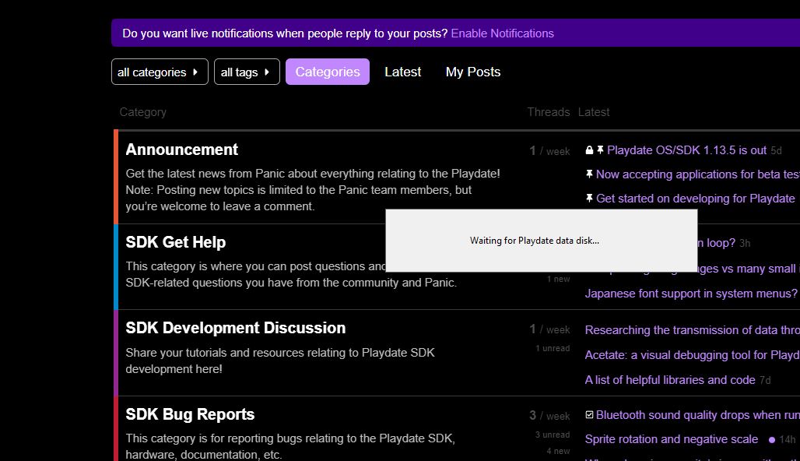The width and height of the screenshot is (800, 461).
Task: Click pin icon beside Now accepting applications
Action: click(589, 174)
